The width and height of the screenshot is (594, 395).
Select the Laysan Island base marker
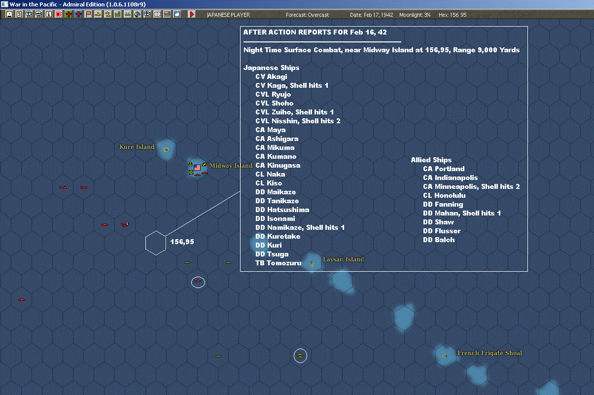click(x=312, y=263)
